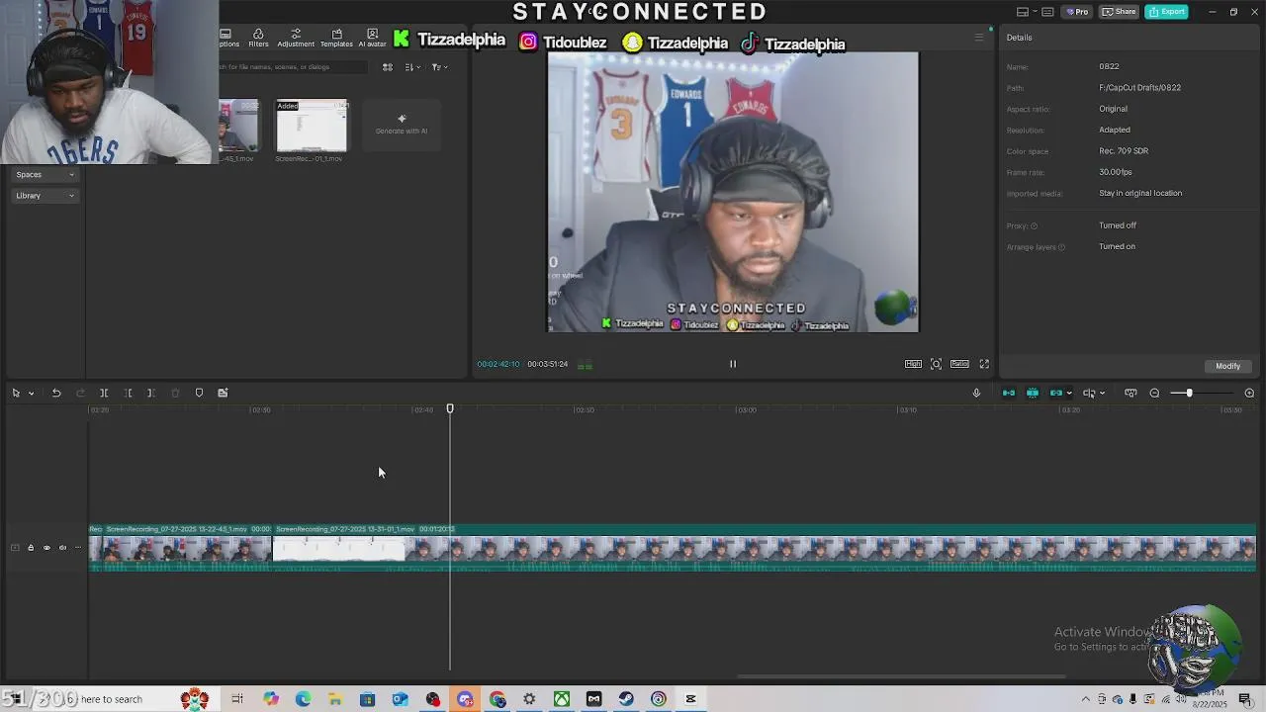Open Steam from the taskbar
Image resolution: width=1266 pixels, height=712 pixels.
point(626,699)
